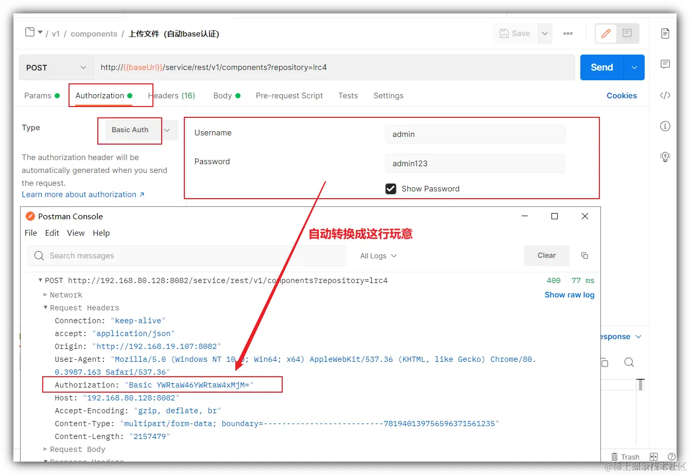
Task: Open the Save options dropdown arrow
Action: 544,33
